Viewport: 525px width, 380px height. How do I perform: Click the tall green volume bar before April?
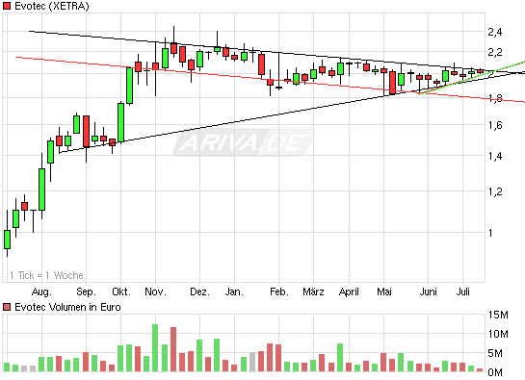tap(340, 358)
